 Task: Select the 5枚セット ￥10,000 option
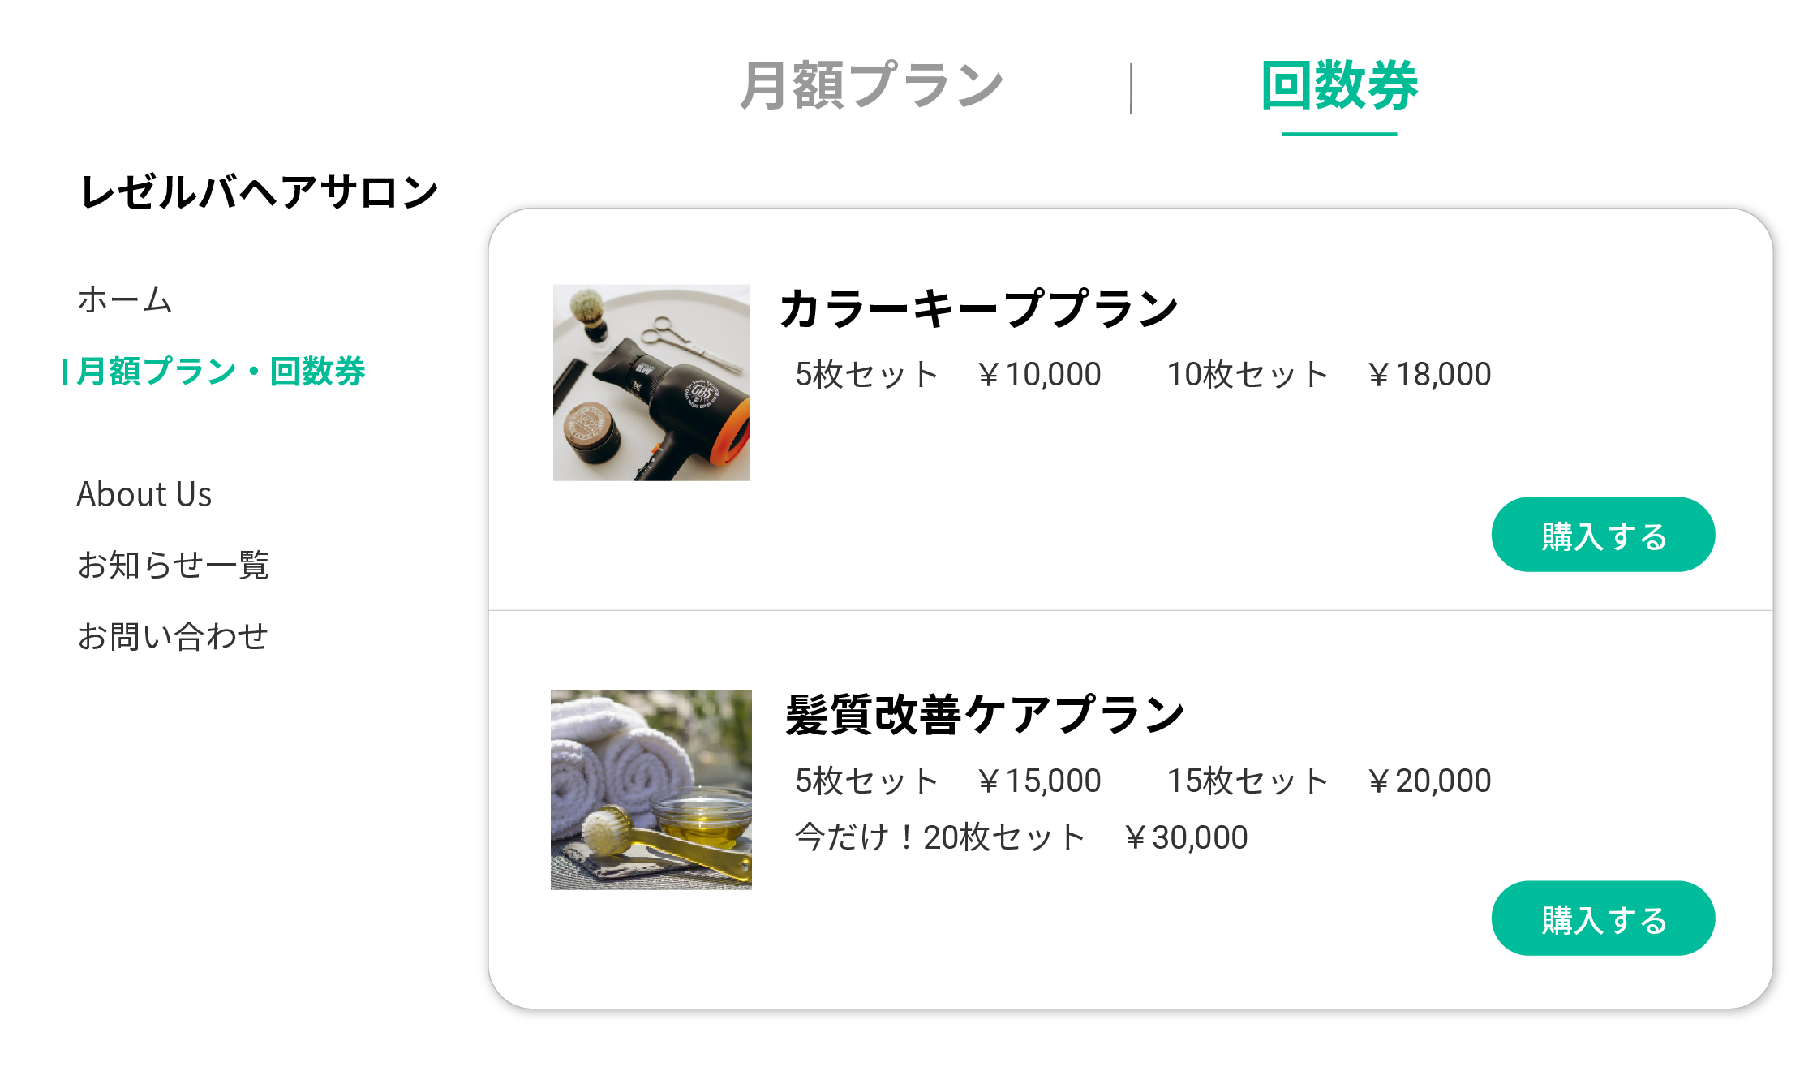coord(947,375)
